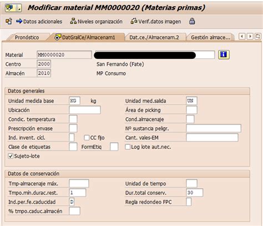The image size is (263, 226).
Task: Click the Almacén field showing 2010
Action: 44,73
